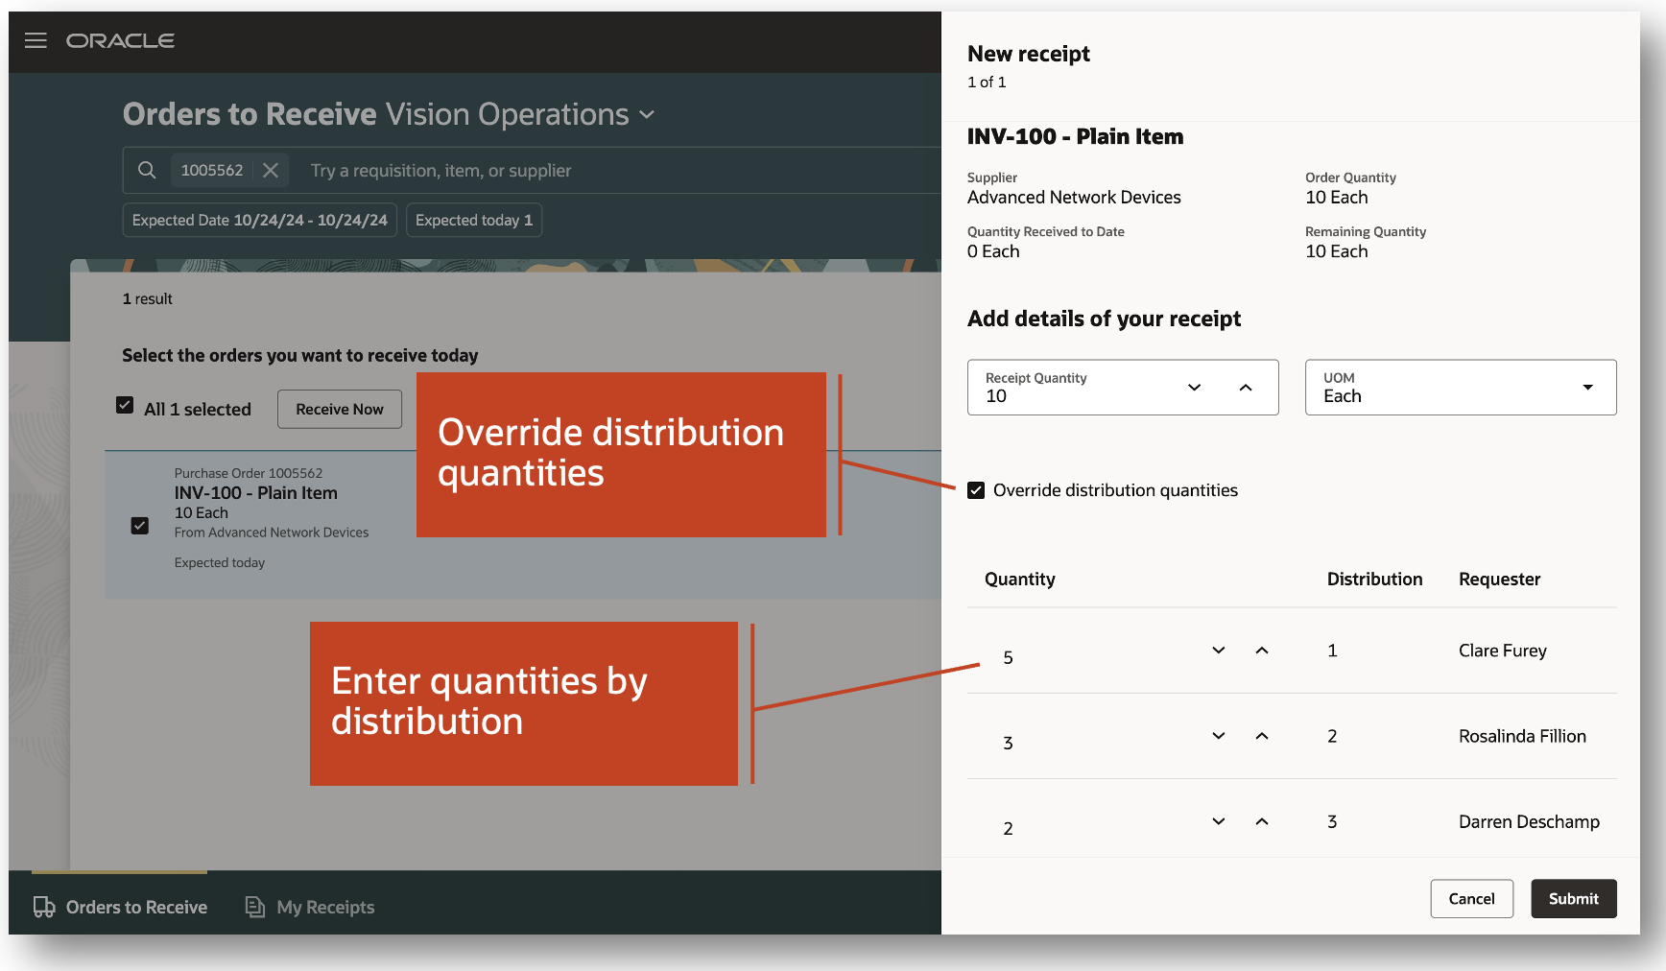The width and height of the screenshot is (1666, 971).
Task: Click requester name Clare Furey
Action: 1502,651
